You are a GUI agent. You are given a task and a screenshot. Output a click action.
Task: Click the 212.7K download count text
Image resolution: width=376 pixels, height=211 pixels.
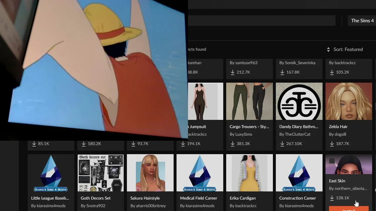pyautogui.click(x=243, y=72)
